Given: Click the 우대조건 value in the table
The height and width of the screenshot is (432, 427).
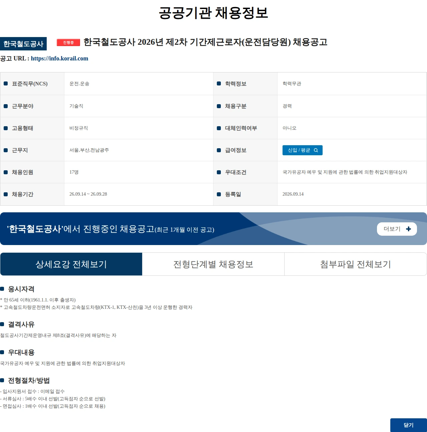Looking at the screenshot, I should (345, 172).
